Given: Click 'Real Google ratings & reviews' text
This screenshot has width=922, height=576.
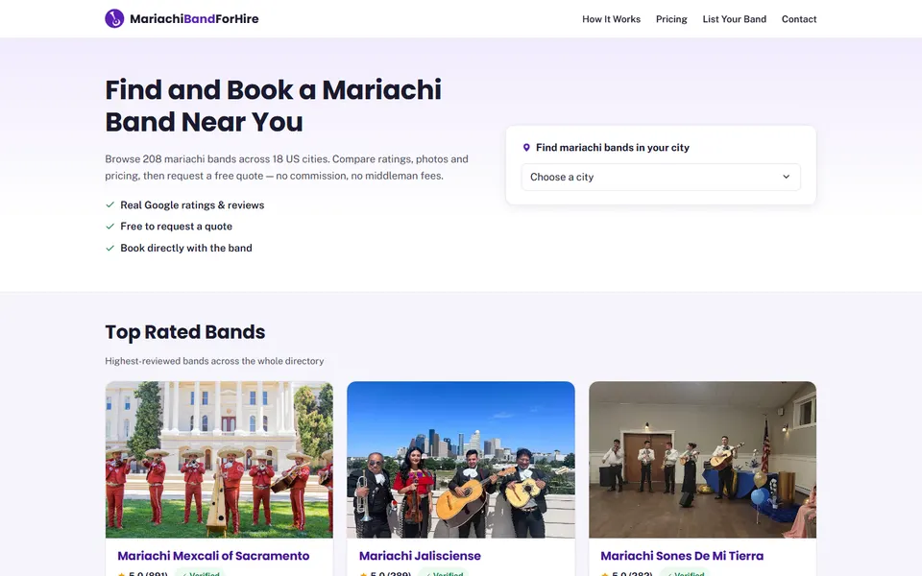Looking at the screenshot, I should click(x=192, y=205).
